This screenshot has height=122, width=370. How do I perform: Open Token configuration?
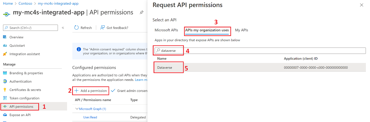[x=24, y=98]
